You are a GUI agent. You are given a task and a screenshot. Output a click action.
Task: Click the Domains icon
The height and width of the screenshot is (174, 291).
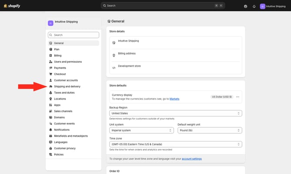pyautogui.click(x=51, y=117)
